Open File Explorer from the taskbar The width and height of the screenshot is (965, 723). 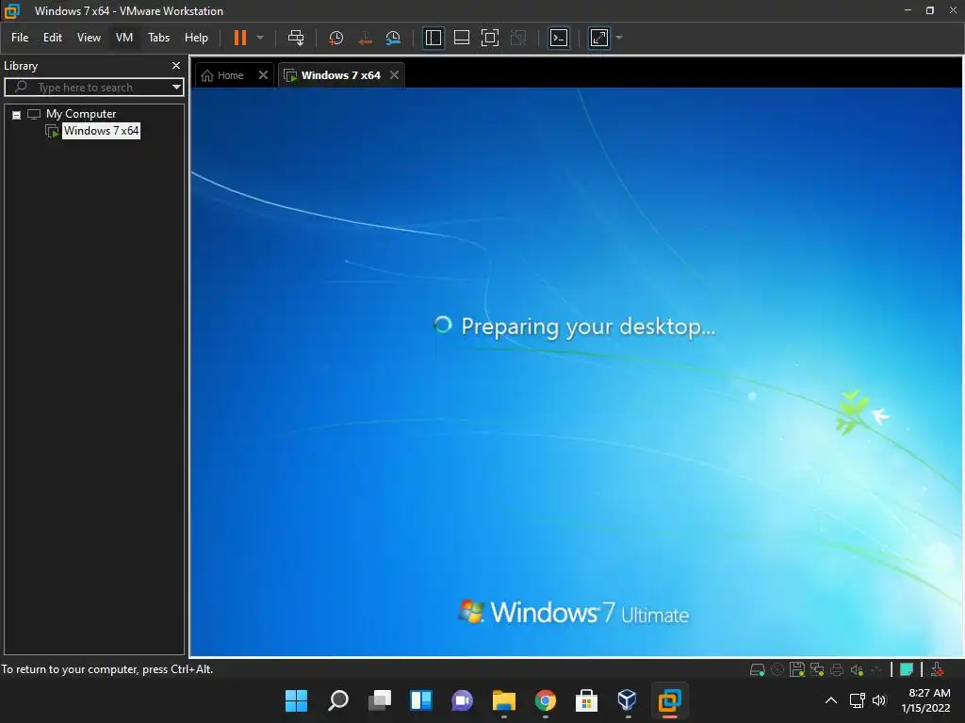pyautogui.click(x=504, y=700)
